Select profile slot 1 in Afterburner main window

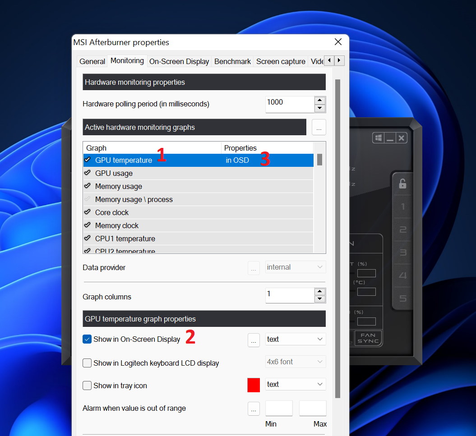tap(403, 207)
